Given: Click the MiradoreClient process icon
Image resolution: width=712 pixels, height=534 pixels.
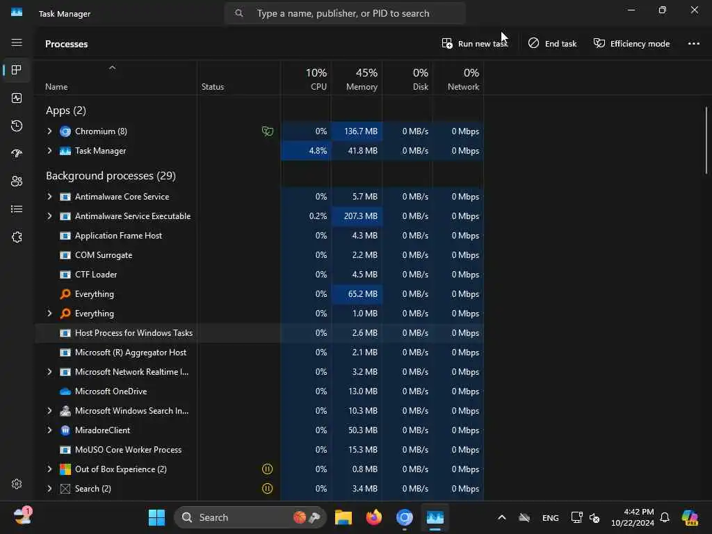Looking at the screenshot, I should 65,430.
